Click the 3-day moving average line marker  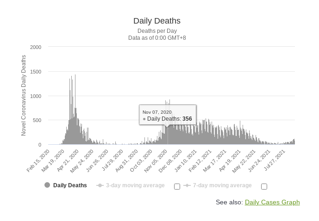pyautogui.click(x=100, y=185)
